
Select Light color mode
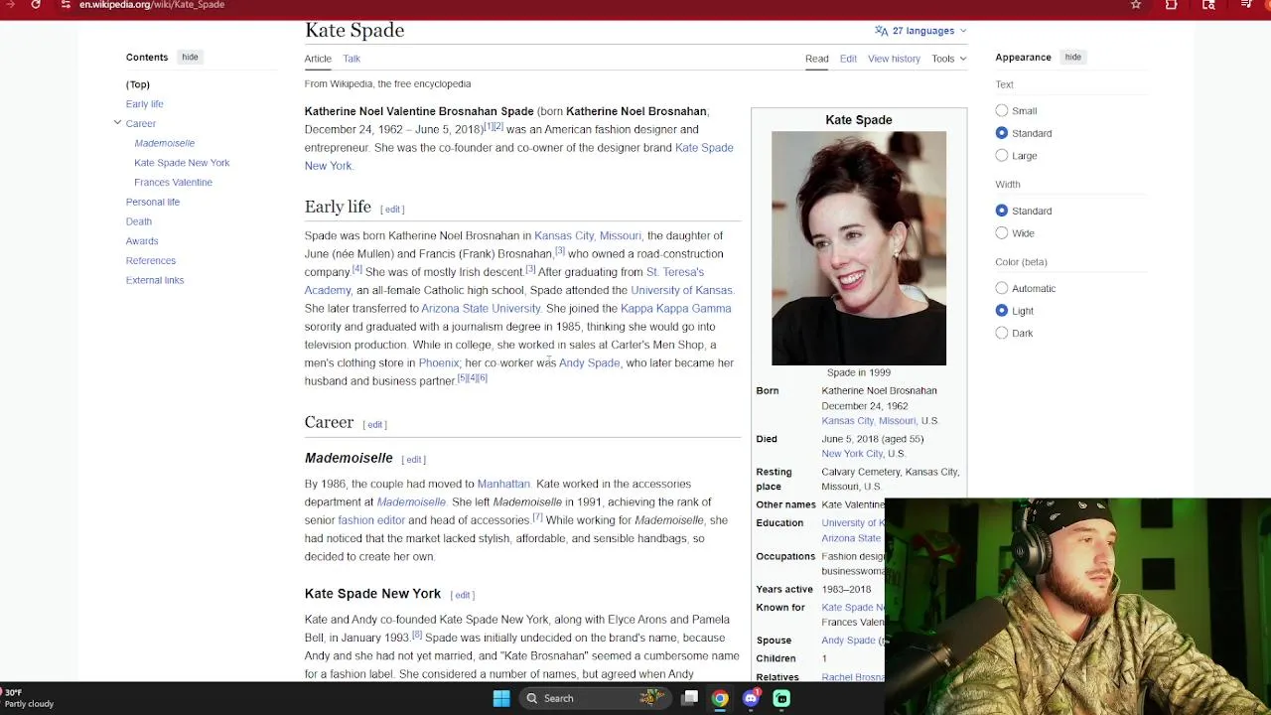tap(1002, 311)
